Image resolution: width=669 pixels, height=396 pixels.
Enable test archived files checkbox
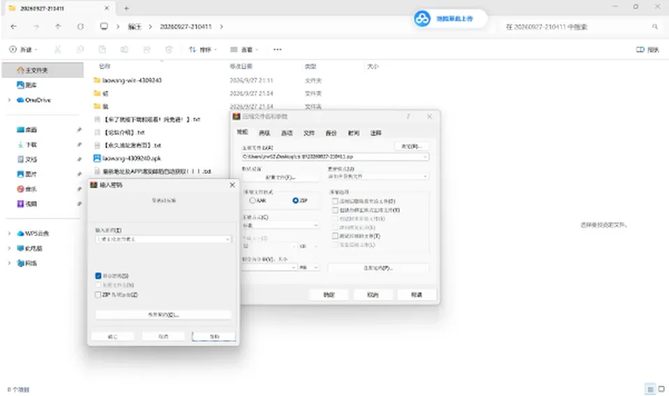(x=335, y=236)
